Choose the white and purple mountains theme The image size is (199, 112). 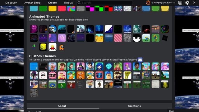109,29
